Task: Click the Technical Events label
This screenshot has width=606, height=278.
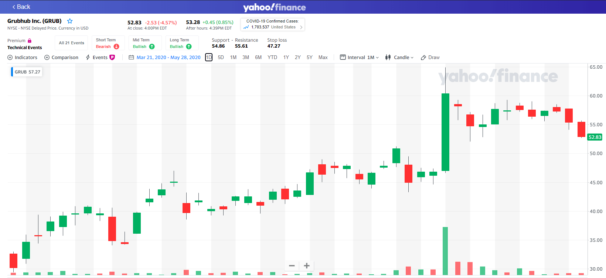Action: click(x=25, y=48)
